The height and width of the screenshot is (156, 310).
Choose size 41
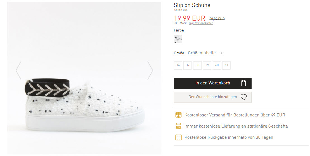(226, 65)
